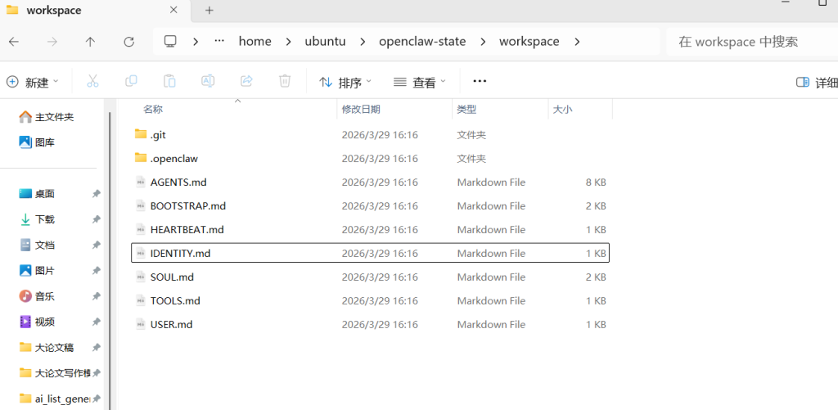Toggle the 详细 details pane button
Image resolution: width=838 pixels, height=410 pixels.
(817, 83)
